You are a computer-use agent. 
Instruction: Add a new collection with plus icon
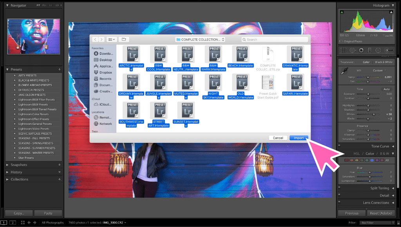pyautogui.click(x=60, y=179)
